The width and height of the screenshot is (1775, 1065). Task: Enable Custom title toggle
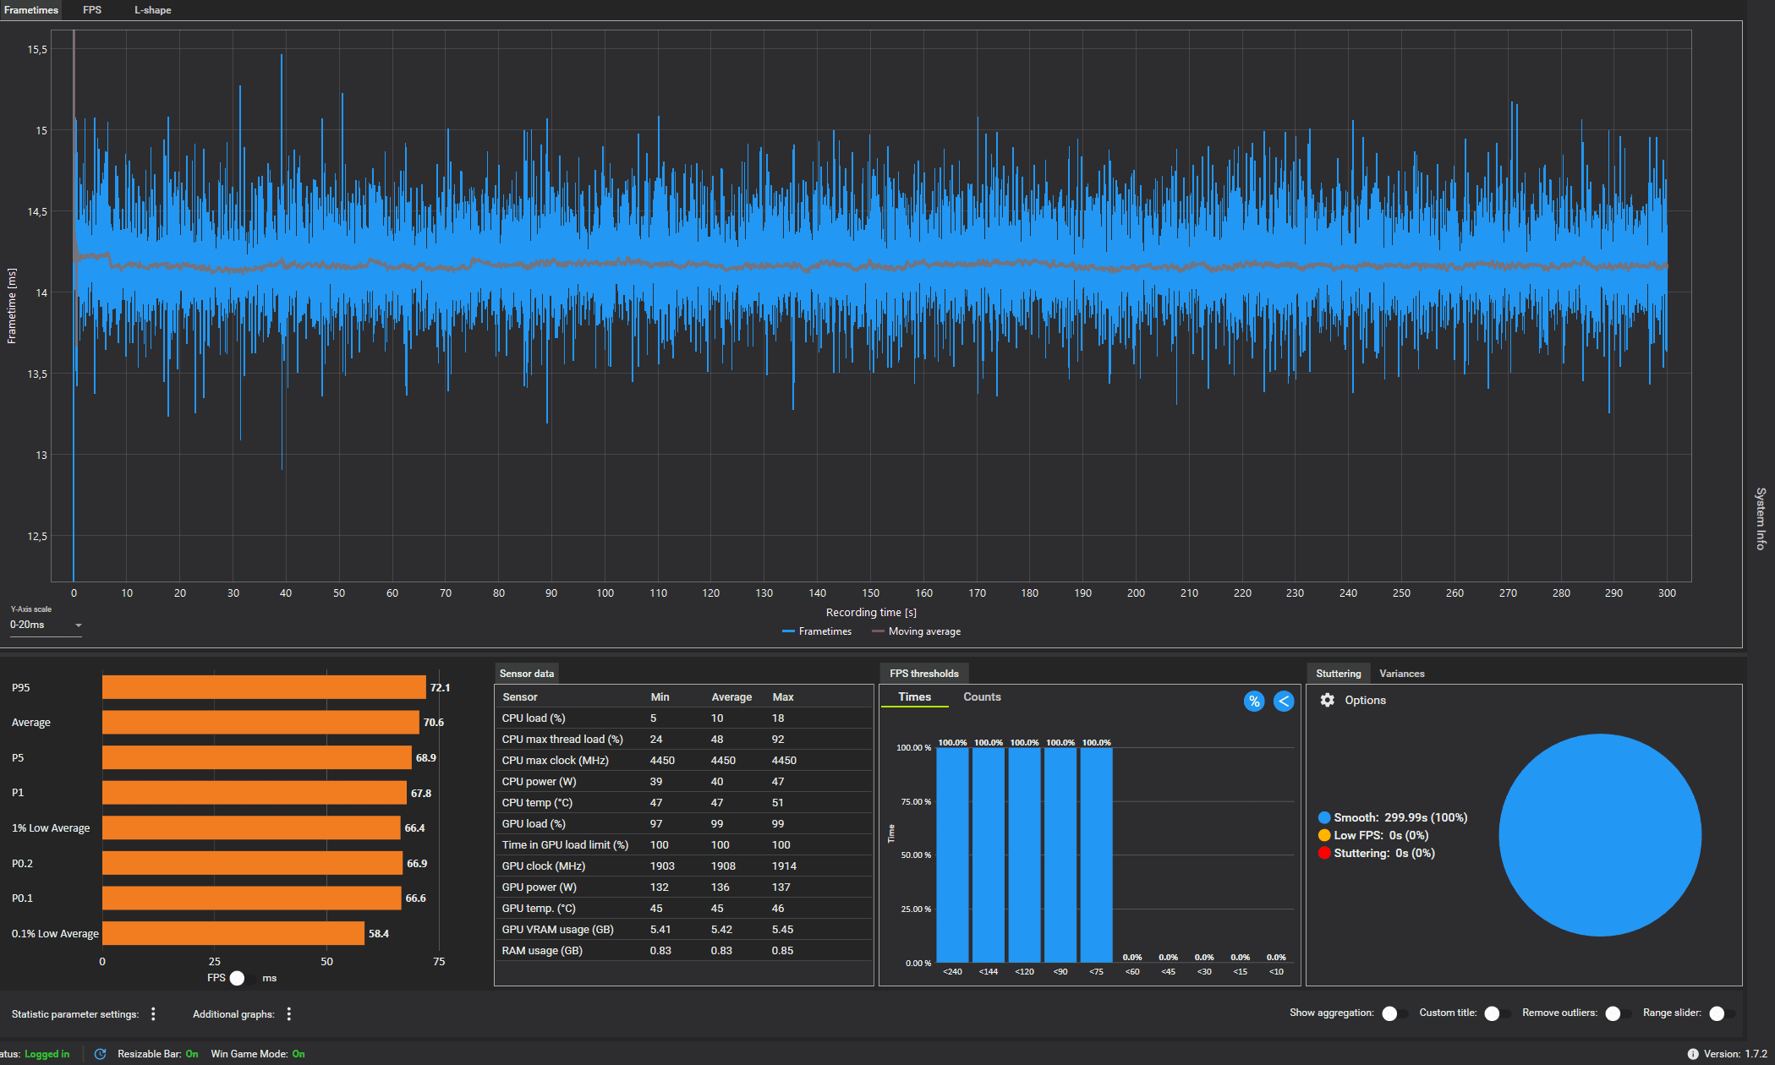1497,1013
